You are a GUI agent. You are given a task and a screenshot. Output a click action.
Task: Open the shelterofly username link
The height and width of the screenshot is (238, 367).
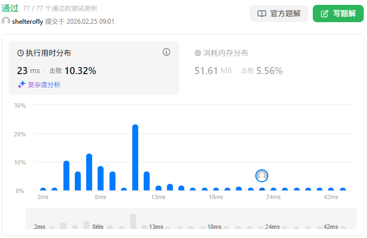[27, 21]
